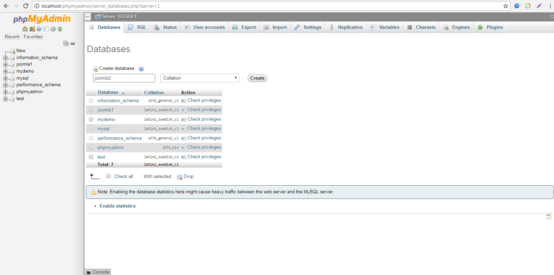Click the warning icon in statistics note

[94, 192]
